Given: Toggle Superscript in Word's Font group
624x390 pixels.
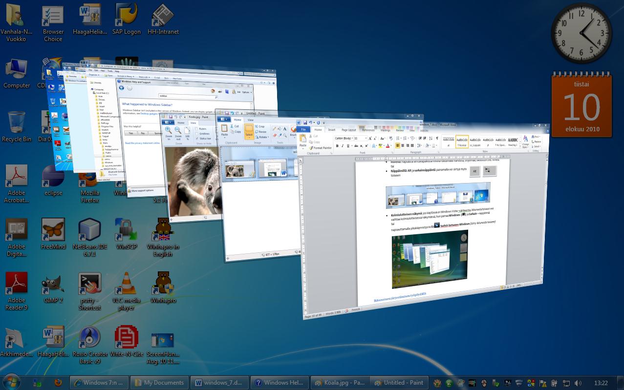Looking at the screenshot, I should (x=366, y=145).
